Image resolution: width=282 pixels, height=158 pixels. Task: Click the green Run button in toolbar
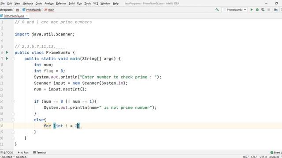(252, 10)
